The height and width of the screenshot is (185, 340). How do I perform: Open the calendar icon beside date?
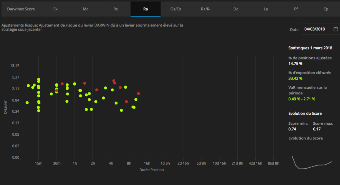coord(335,29)
